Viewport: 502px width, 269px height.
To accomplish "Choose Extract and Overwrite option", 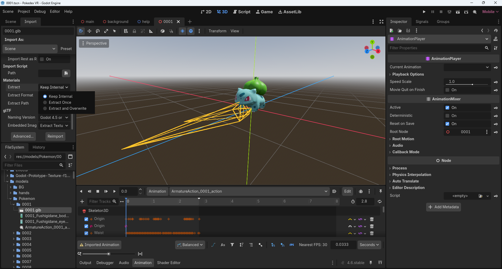I will [x=65, y=108].
